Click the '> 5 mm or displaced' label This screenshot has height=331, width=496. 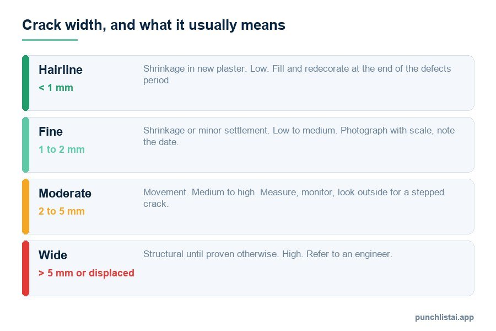tap(87, 273)
